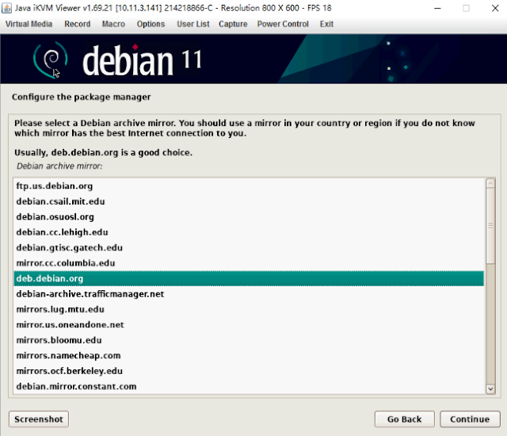Screen dimensions: 507x436
Task: Click the mirror list scrollbar thumb
Action: pos(490,226)
